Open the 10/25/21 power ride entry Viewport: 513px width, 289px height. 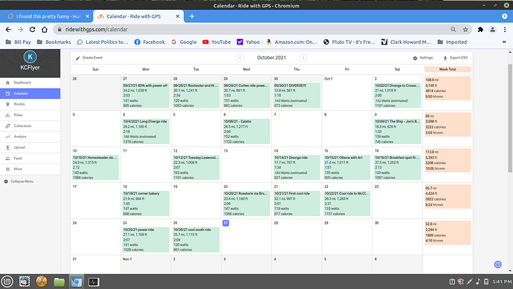[x=146, y=240]
